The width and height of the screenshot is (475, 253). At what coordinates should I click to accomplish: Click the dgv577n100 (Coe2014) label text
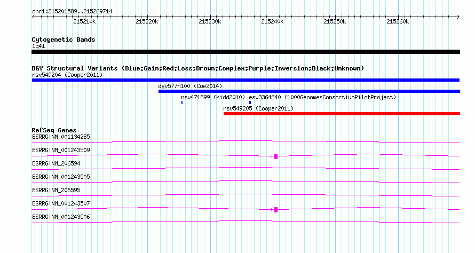[190, 86]
